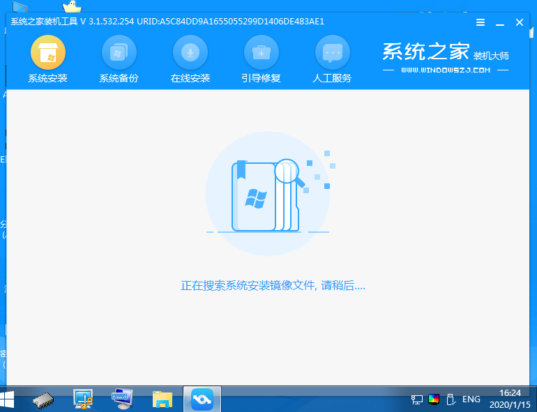Screen dimensions: 537x412
Task: Switch the ENG input language indicator
Action: click(x=471, y=399)
